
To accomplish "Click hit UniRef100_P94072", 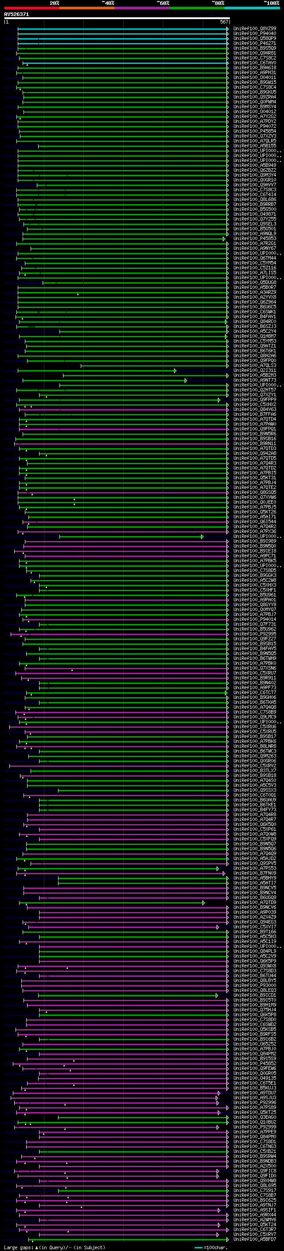I will [x=255, y=126].
